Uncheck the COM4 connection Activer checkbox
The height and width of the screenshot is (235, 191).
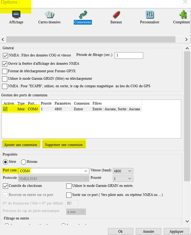(x=5, y=109)
